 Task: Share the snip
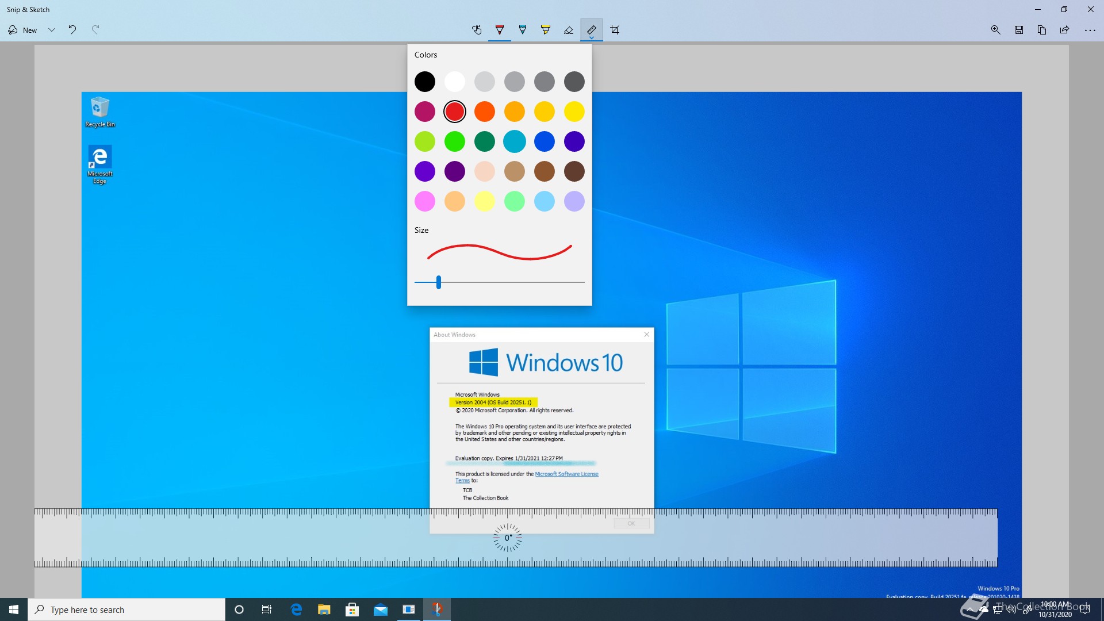pos(1065,30)
